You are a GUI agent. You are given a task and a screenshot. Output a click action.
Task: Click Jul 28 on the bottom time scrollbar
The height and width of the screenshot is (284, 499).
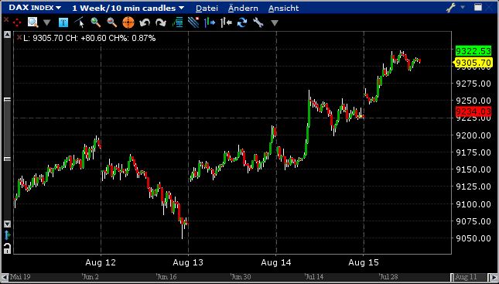(389, 277)
